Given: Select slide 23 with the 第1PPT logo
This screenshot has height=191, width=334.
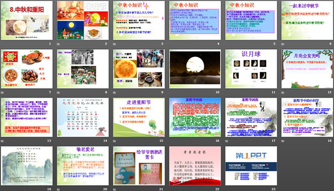Looking at the screenshot, I should pos(251,166).
